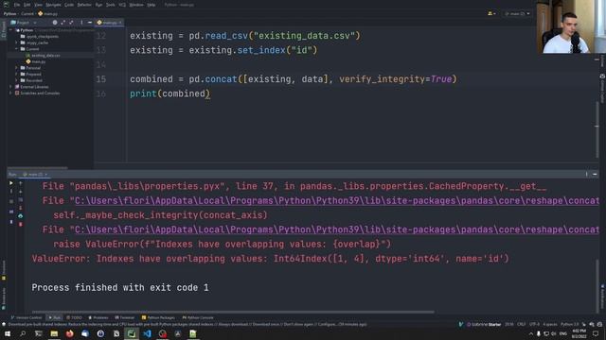Hide the Project panel with minus icon

coord(90,23)
